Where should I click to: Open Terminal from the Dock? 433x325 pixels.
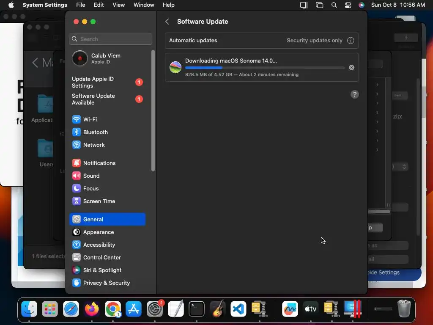tap(197, 308)
